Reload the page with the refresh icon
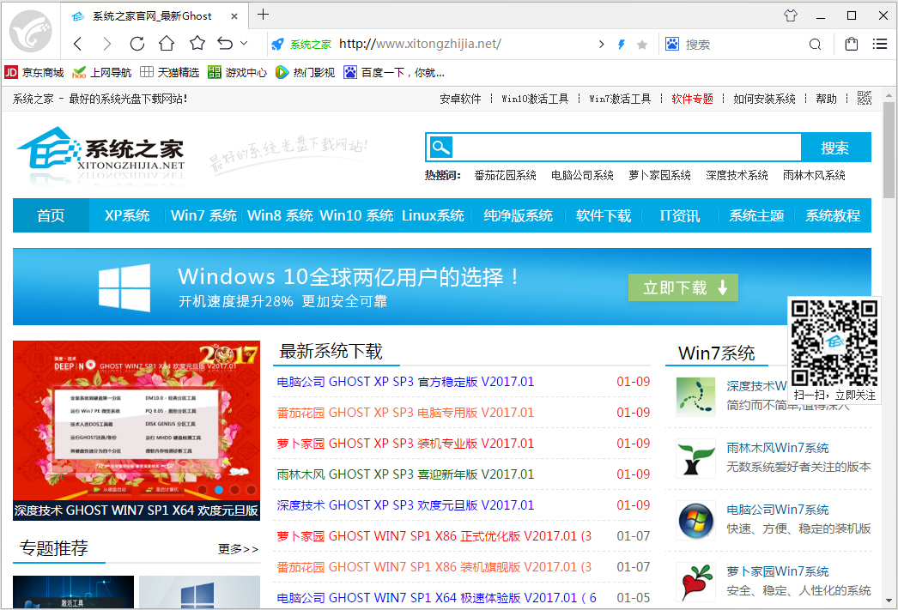Screen dimensions: 898x610 click(x=137, y=44)
